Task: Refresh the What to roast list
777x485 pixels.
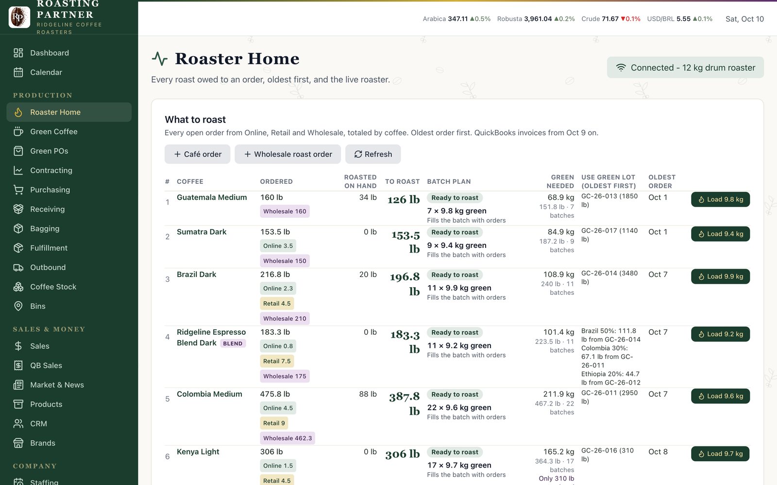Action: [373, 154]
